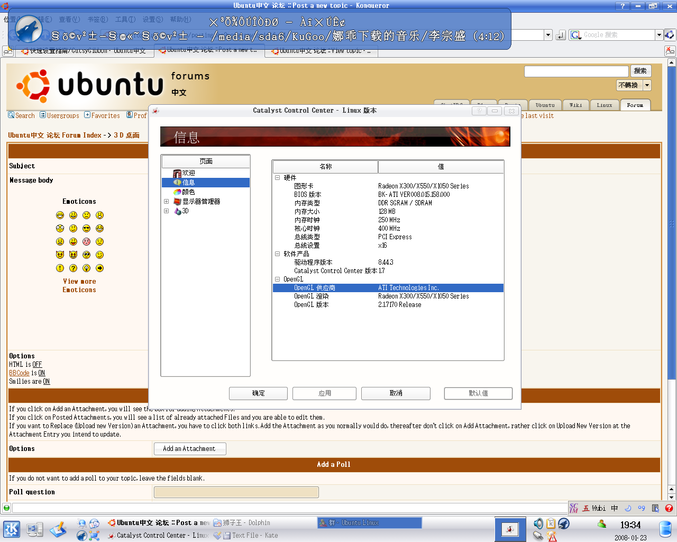
Task: Click the show desktop icon in panel
Action: point(35,529)
